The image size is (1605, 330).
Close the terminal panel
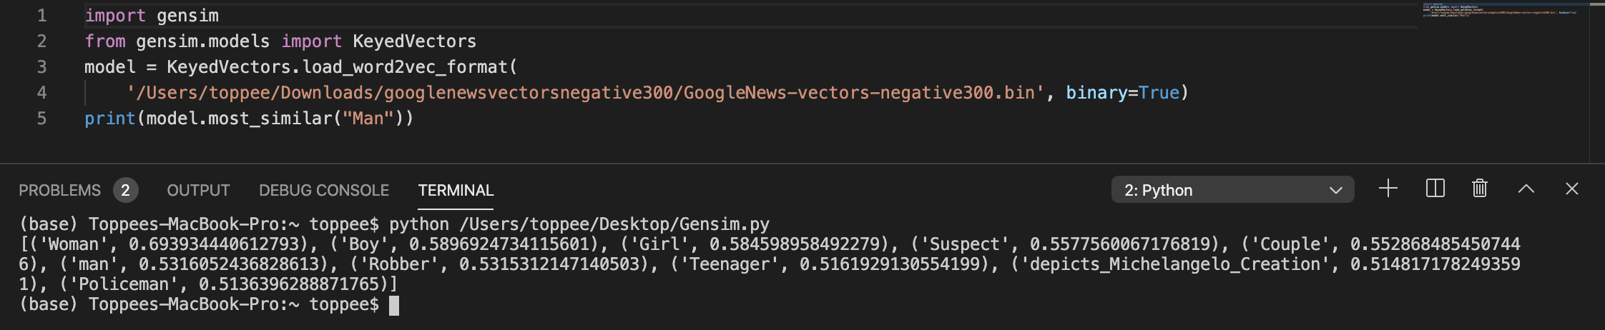pos(1571,189)
